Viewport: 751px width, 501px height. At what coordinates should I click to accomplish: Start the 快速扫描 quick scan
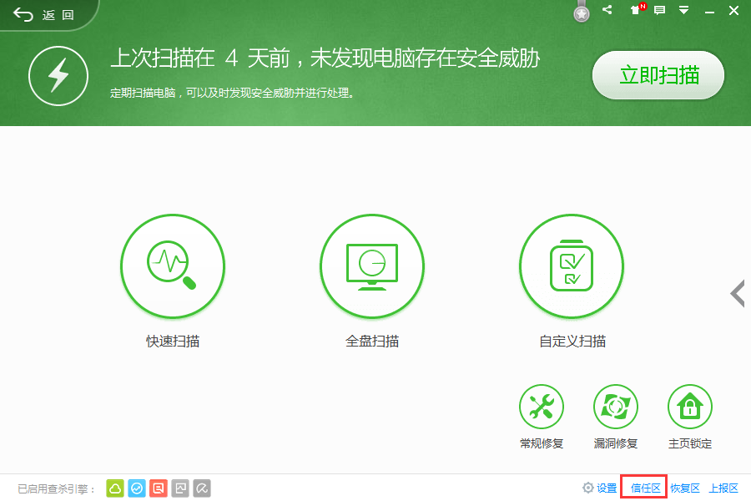click(173, 266)
